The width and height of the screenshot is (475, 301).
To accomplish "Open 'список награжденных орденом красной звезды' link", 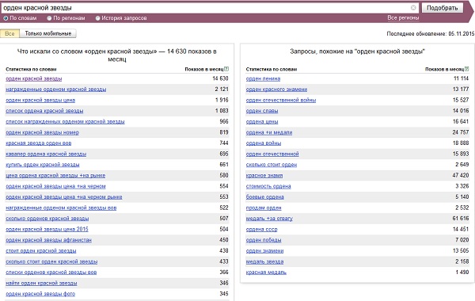I will tap(65, 122).
